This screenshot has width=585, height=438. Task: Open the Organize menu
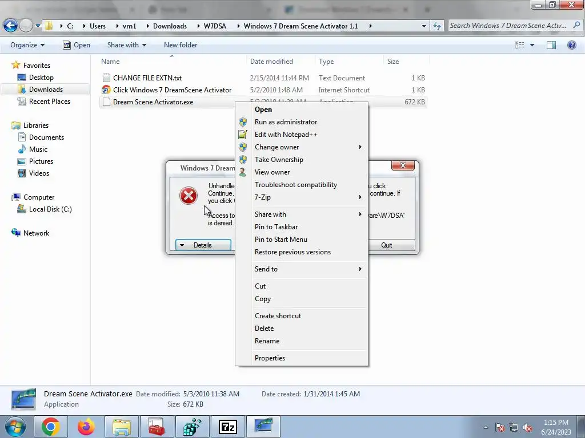[x=27, y=45]
